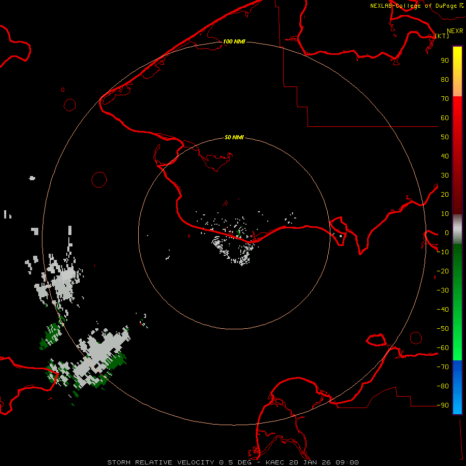Click the 30 value on the velocity scale
This screenshot has height=466, width=466.
(445, 176)
